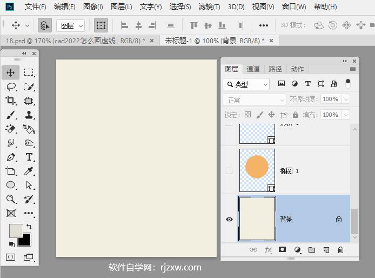The image size is (375, 278).
Task: Pick the Eyedropper tool
Action: pos(29,171)
